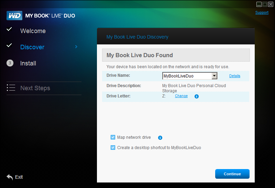Open the Map network drive info icon
Viewport: 275px width, 188px height.
click(x=160, y=138)
